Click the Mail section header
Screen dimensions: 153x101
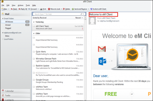pos(16,14)
